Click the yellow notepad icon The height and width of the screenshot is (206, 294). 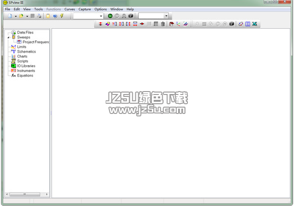[x=48, y=16]
